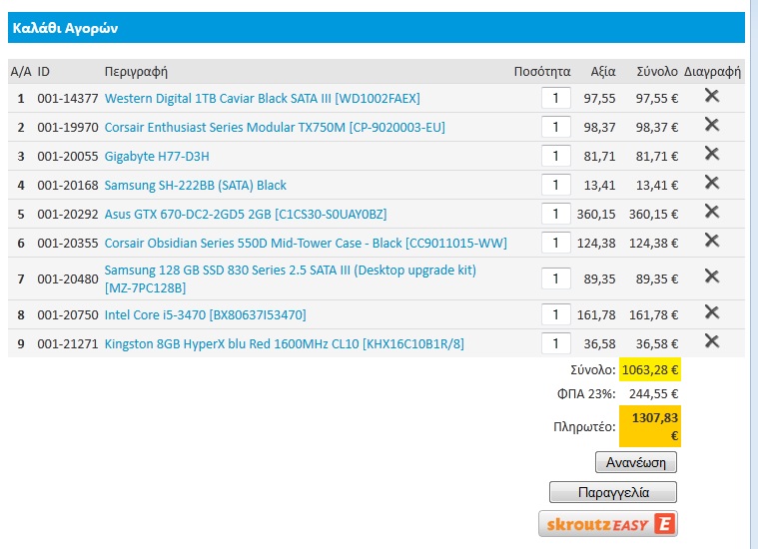This screenshot has width=758, height=549.
Task: Remove Intel Core i5-3470 from the cart
Action: 712,312
